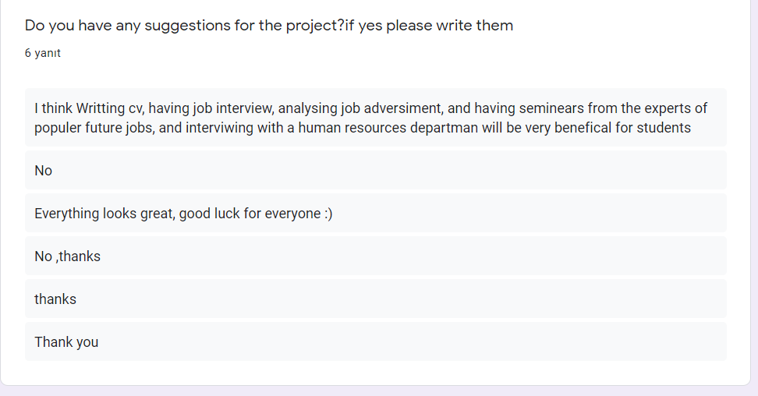Click the response that says only "No"
The height and width of the screenshot is (396, 758).
tap(44, 171)
